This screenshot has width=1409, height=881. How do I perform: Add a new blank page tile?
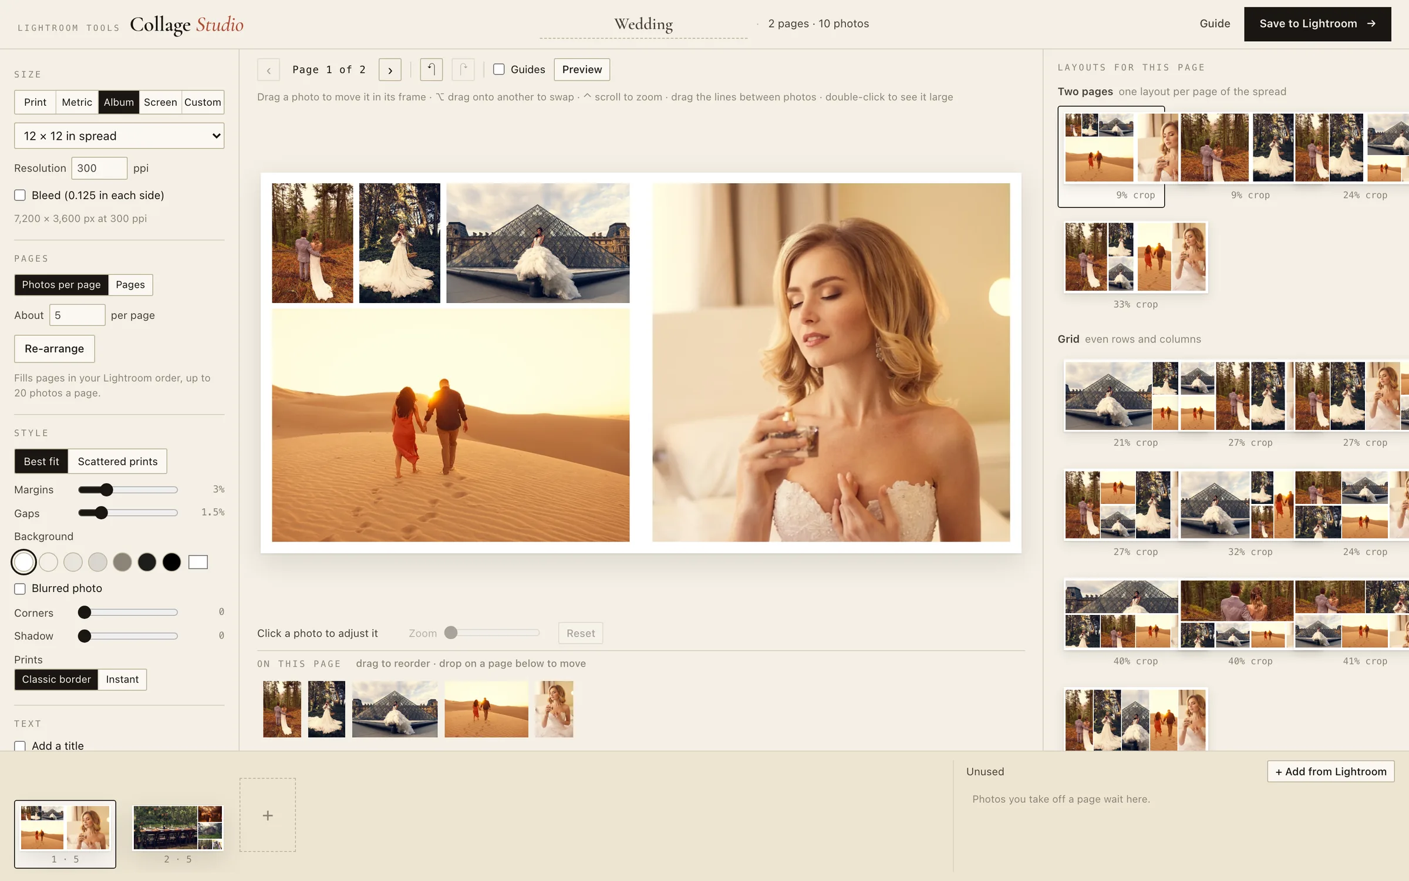pos(268,815)
